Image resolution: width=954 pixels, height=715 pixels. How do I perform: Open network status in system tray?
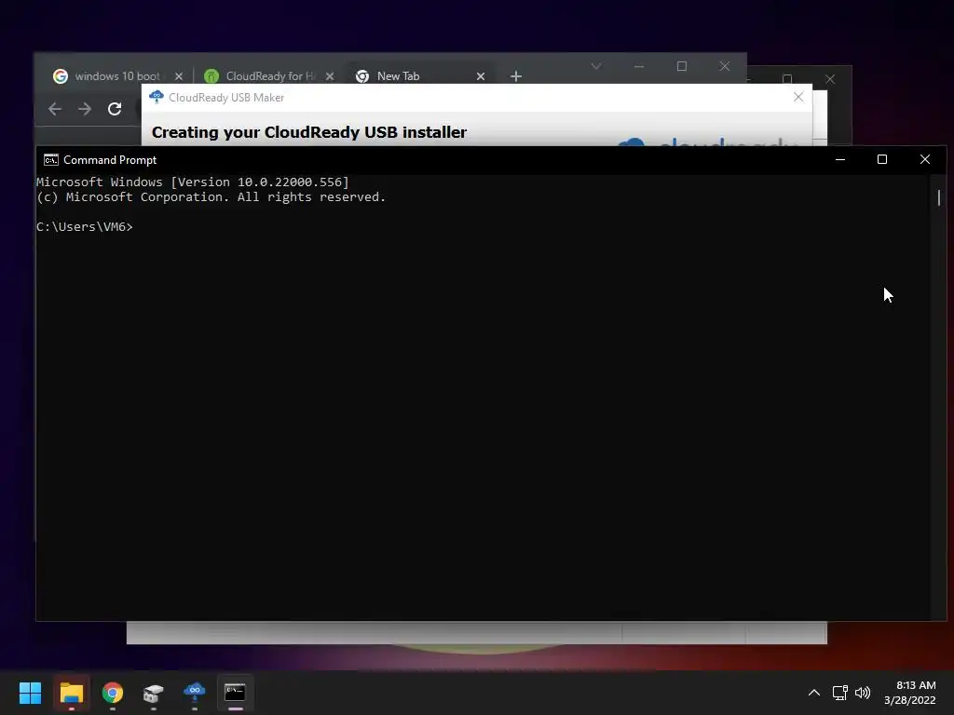840,693
